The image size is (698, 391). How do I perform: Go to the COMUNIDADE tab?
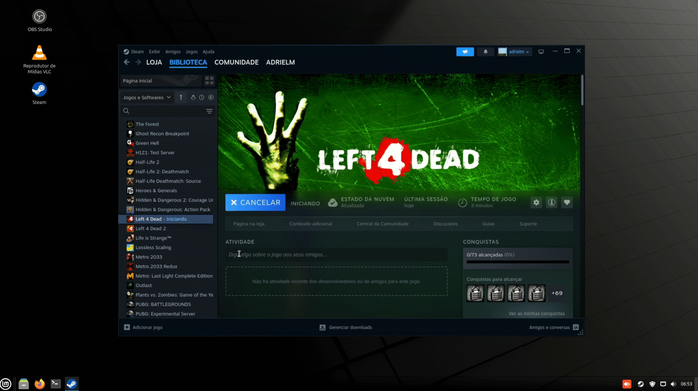point(236,62)
